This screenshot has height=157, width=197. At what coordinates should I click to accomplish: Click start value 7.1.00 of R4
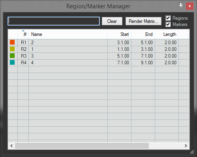point(123,63)
